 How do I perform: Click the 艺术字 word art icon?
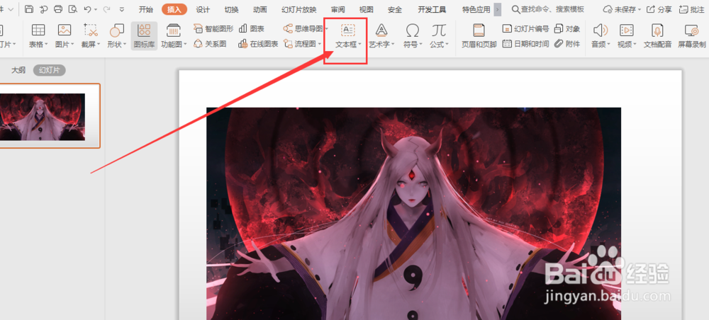(x=381, y=30)
